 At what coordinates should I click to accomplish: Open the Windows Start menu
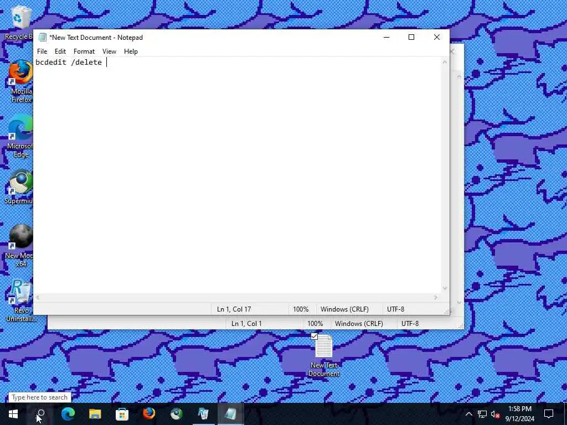coord(13,414)
